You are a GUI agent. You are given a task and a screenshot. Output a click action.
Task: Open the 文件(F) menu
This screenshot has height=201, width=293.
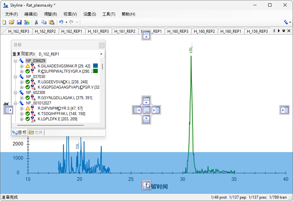[x=12, y=14]
